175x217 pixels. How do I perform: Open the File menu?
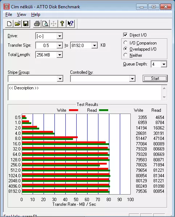click(9, 14)
